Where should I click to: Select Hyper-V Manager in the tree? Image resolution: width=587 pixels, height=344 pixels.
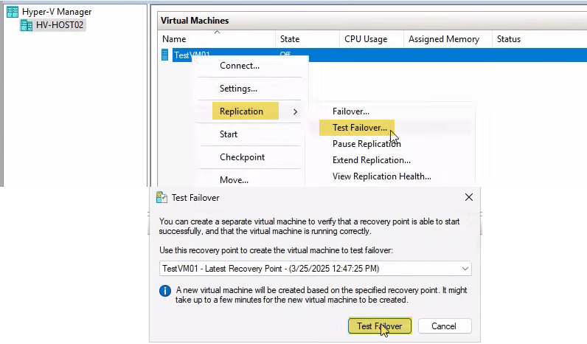pos(57,12)
